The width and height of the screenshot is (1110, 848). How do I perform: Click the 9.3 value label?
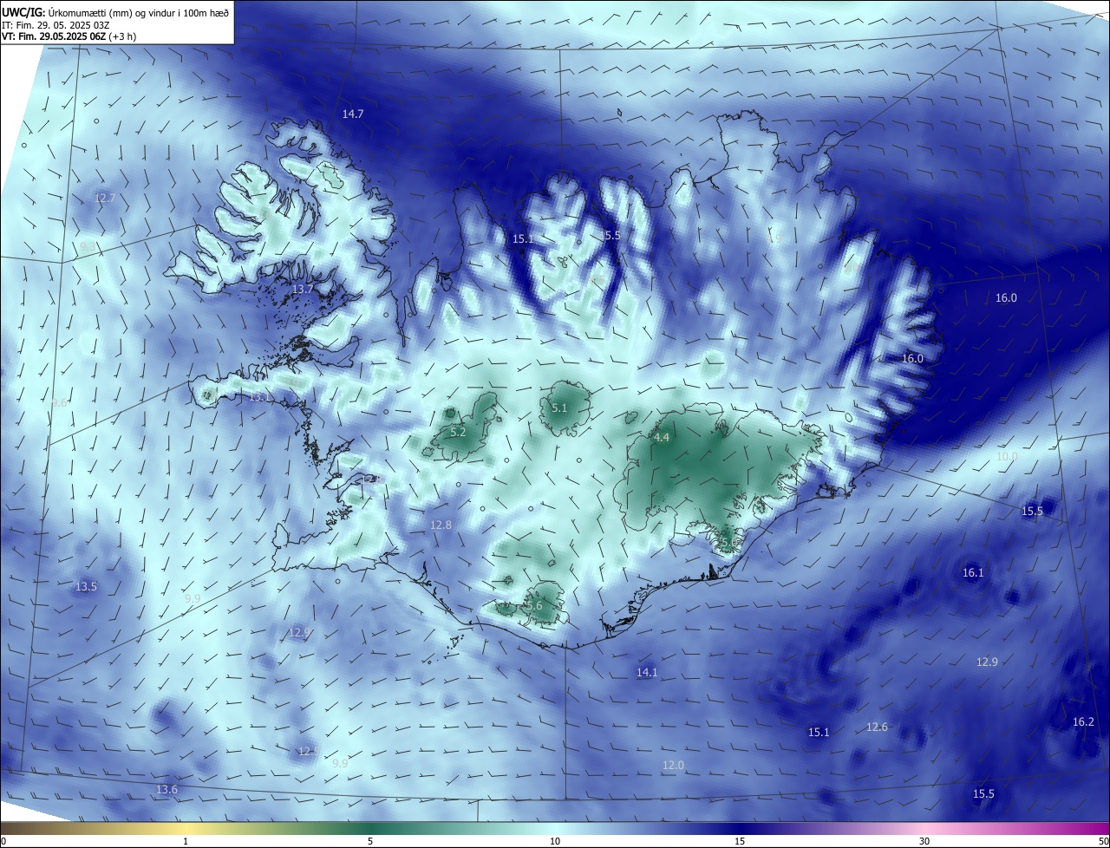click(x=88, y=247)
